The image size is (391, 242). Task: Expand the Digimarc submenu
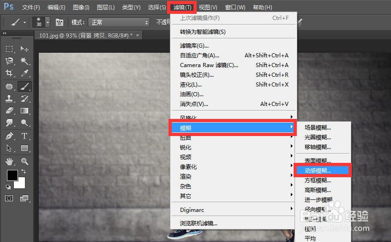pos(234,210)
